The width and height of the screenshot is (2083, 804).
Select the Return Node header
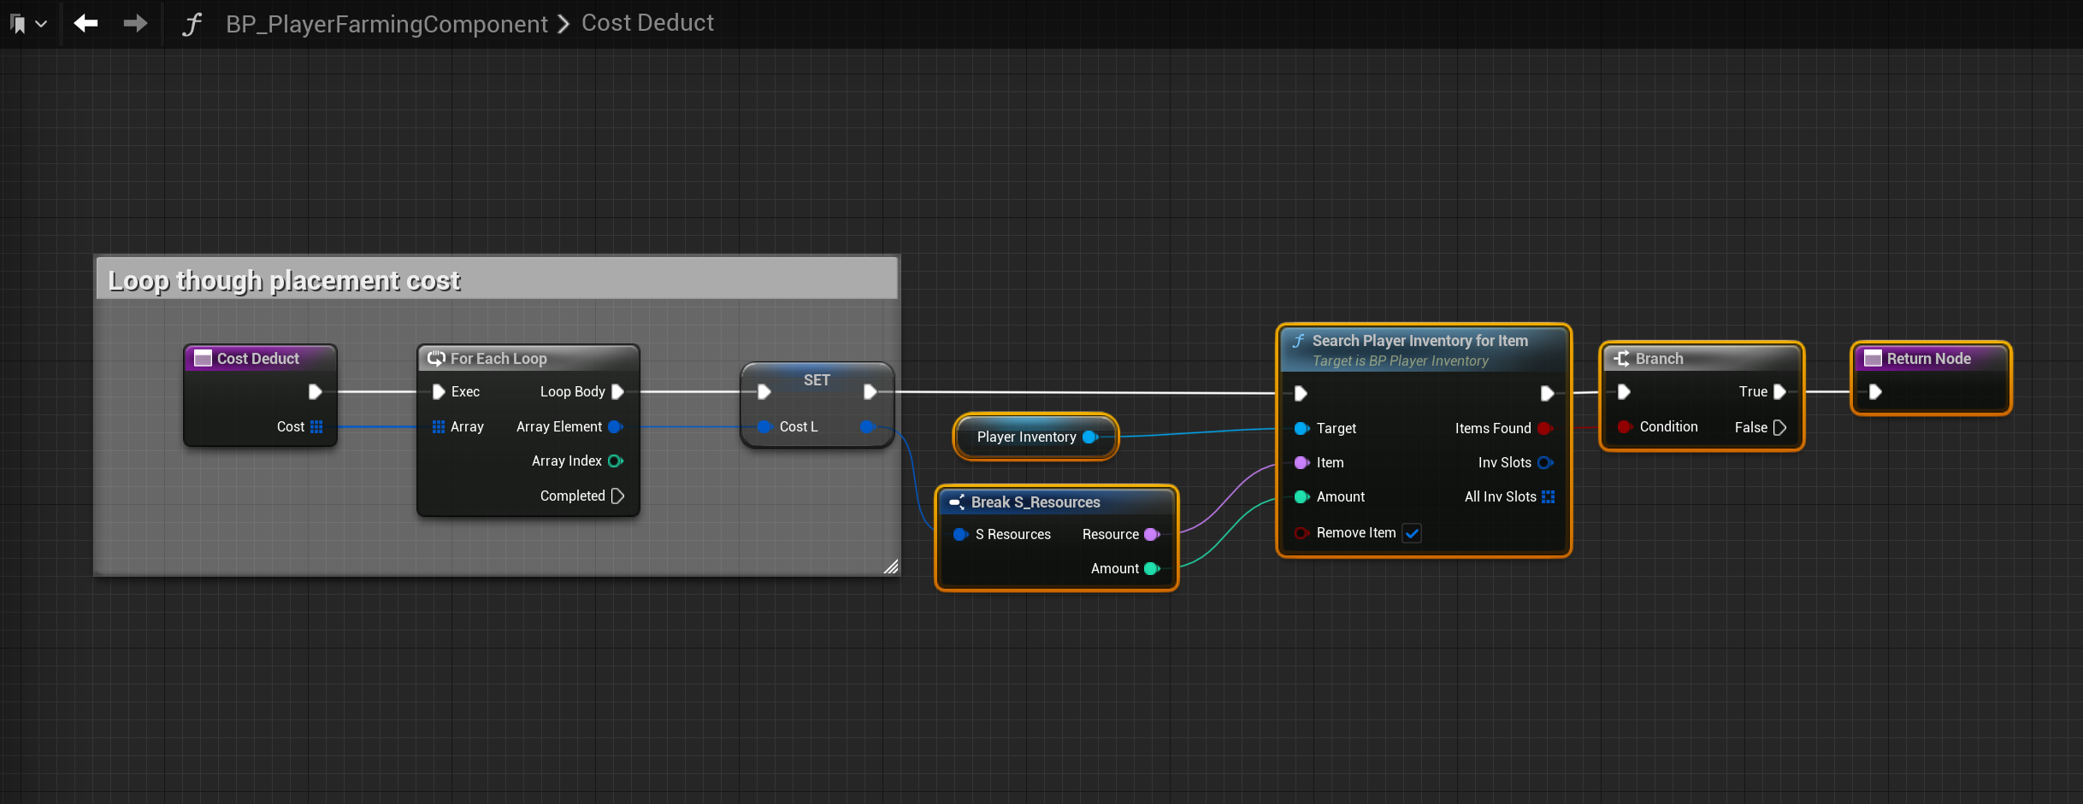click(1928, 359)
